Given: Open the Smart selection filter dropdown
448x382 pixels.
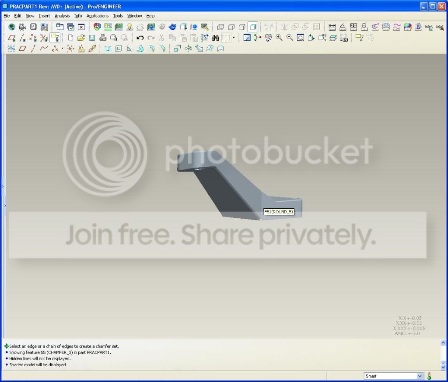Looking at the screenshot, I should click(393, 376).
